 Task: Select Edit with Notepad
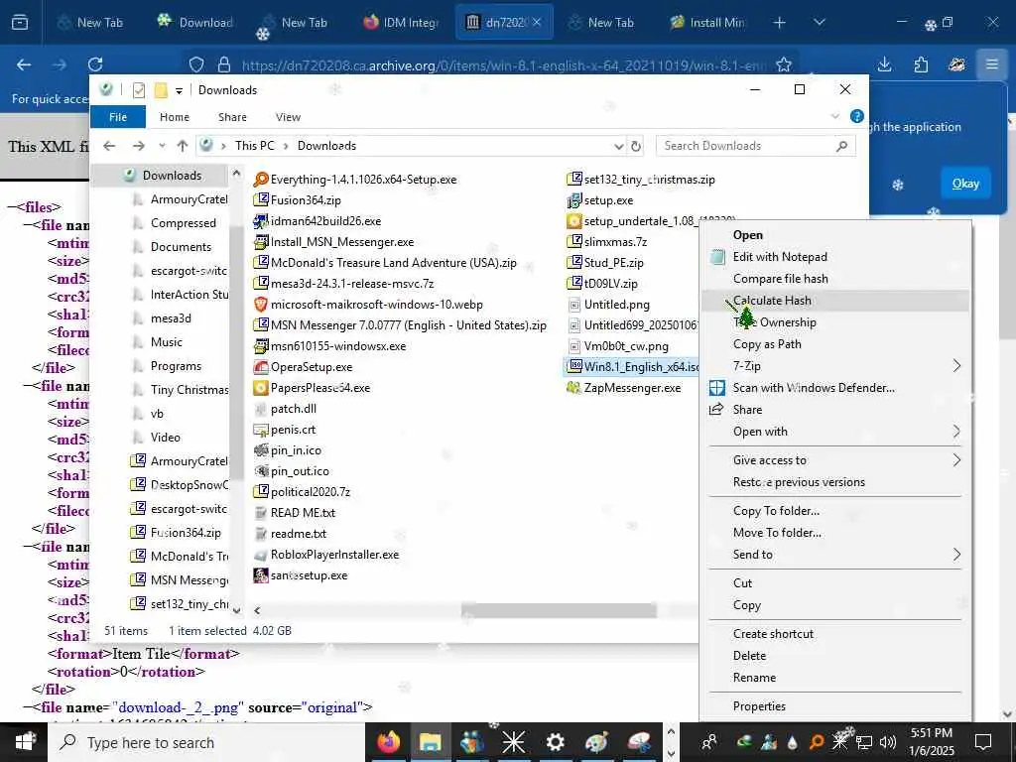coord(835,257)
